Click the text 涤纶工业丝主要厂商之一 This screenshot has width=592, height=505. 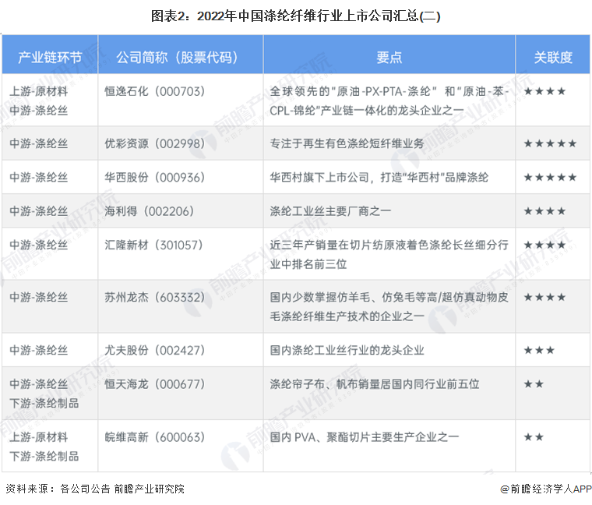pyautogui.click(x=330, y=210)
